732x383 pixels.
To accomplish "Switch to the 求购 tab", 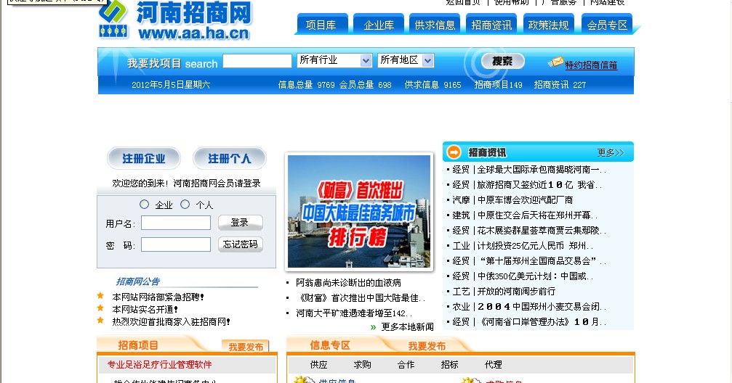I will pos(362,364).
